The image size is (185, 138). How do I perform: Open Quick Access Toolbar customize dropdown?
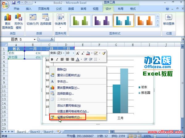point(35,2)
